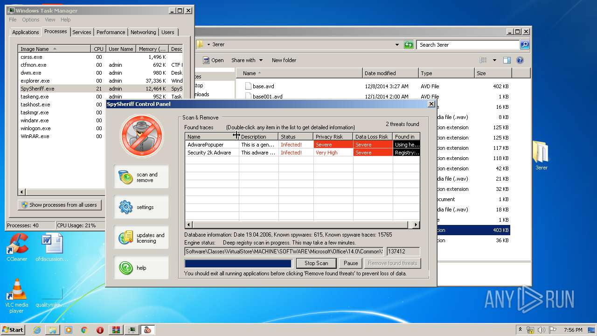Viewport: 597px width, 336px height.
Task: Click Open in the Explorer toolbar
Action: pos(213,60)
